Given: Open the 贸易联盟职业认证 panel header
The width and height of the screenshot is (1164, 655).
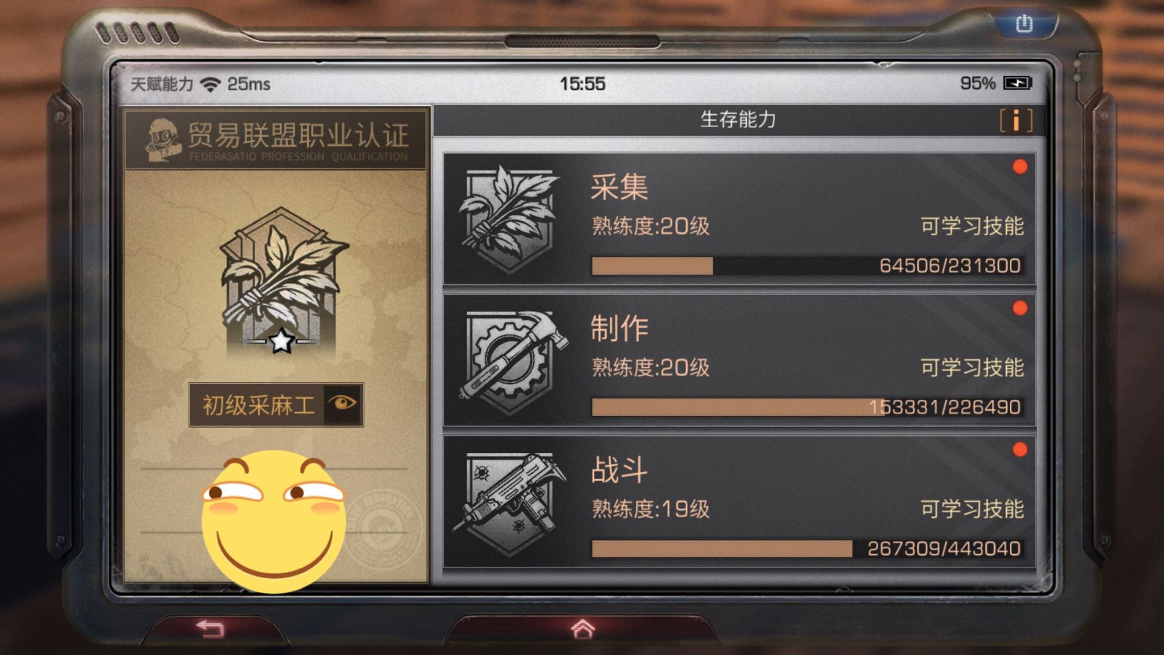Looking at the screenshot, I should coord(276,139).
